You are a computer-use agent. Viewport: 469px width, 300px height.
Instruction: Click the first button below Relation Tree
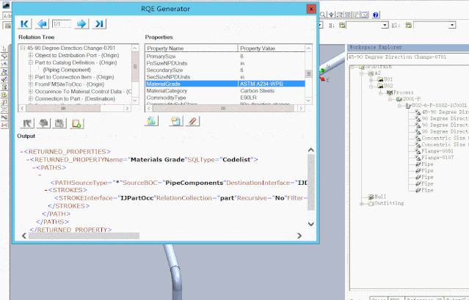click(x=27, y=123)
